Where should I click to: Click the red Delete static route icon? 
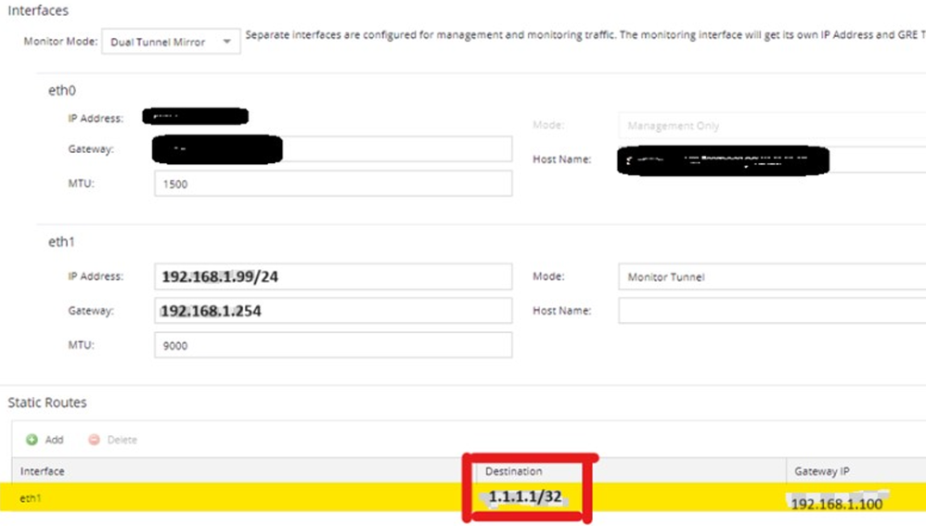tap(94, 440)
